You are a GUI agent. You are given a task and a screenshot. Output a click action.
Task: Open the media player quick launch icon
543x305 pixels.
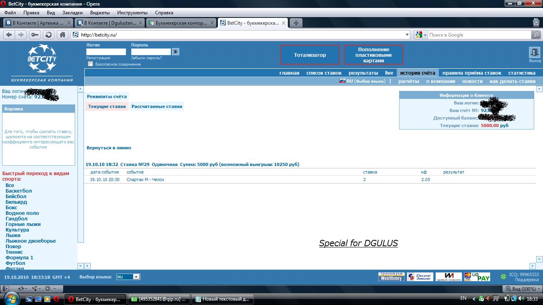pyautogui.click(x=47, y=299)
